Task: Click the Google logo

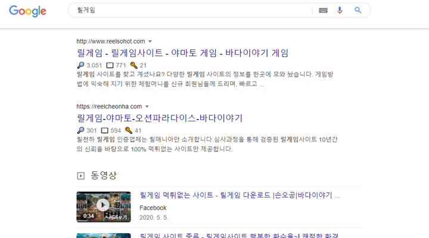Action: (x=27, y=11)
